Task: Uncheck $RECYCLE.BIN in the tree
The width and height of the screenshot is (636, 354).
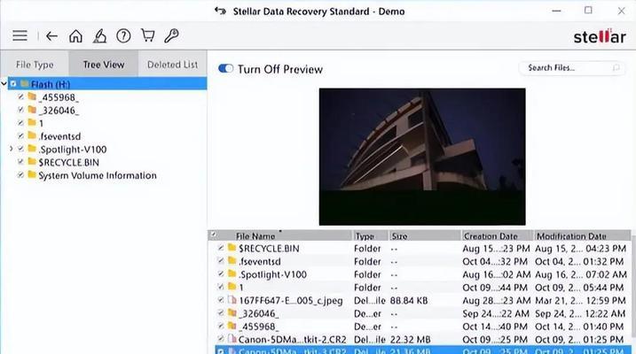Action: pyautogui.click(x=20, y=162)
